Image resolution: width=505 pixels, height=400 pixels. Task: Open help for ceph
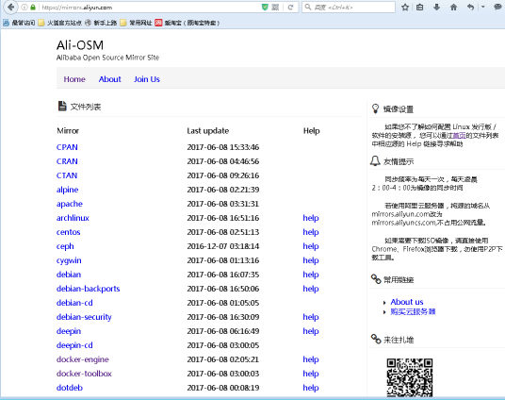coord(311,246)
